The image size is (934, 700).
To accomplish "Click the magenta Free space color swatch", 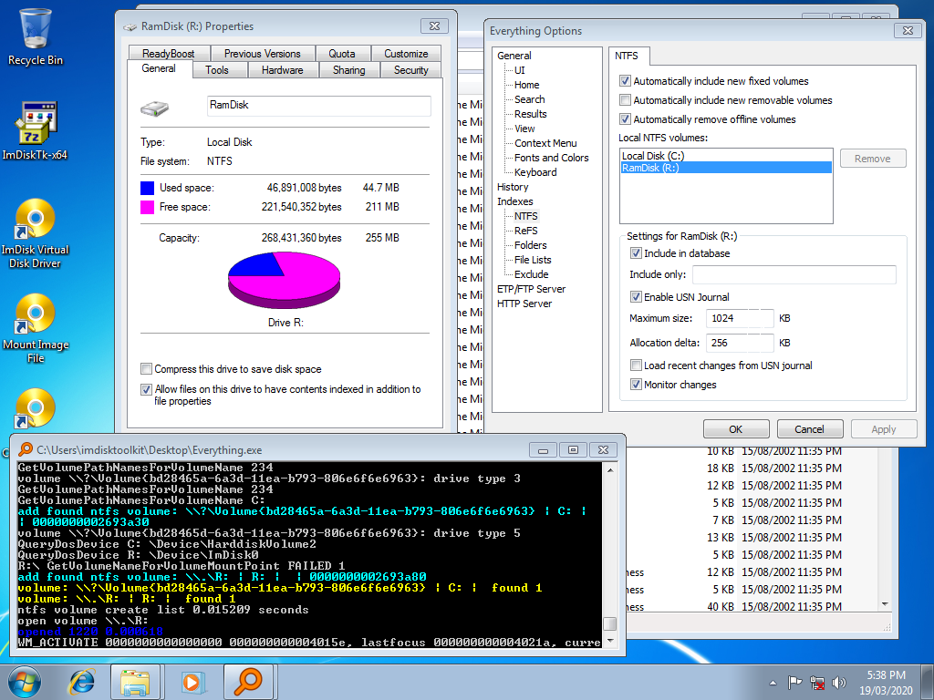I will click(x=147, y=207).
